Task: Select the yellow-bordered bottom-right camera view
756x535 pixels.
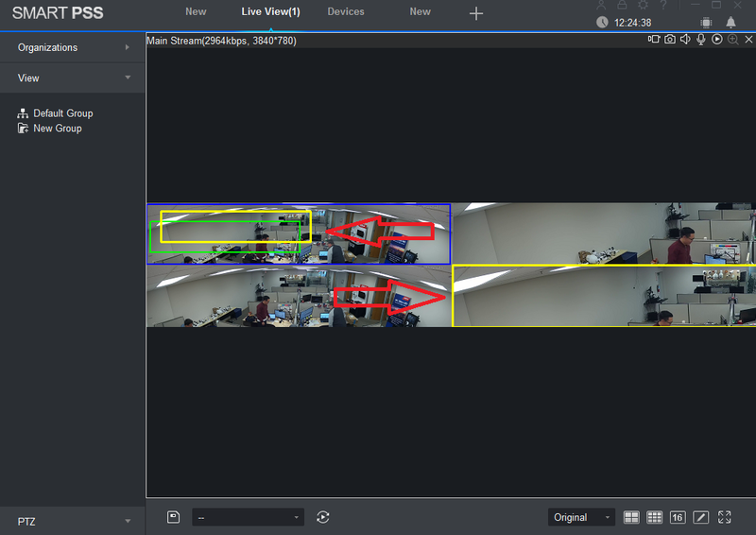Action: (x=604, y=296)
